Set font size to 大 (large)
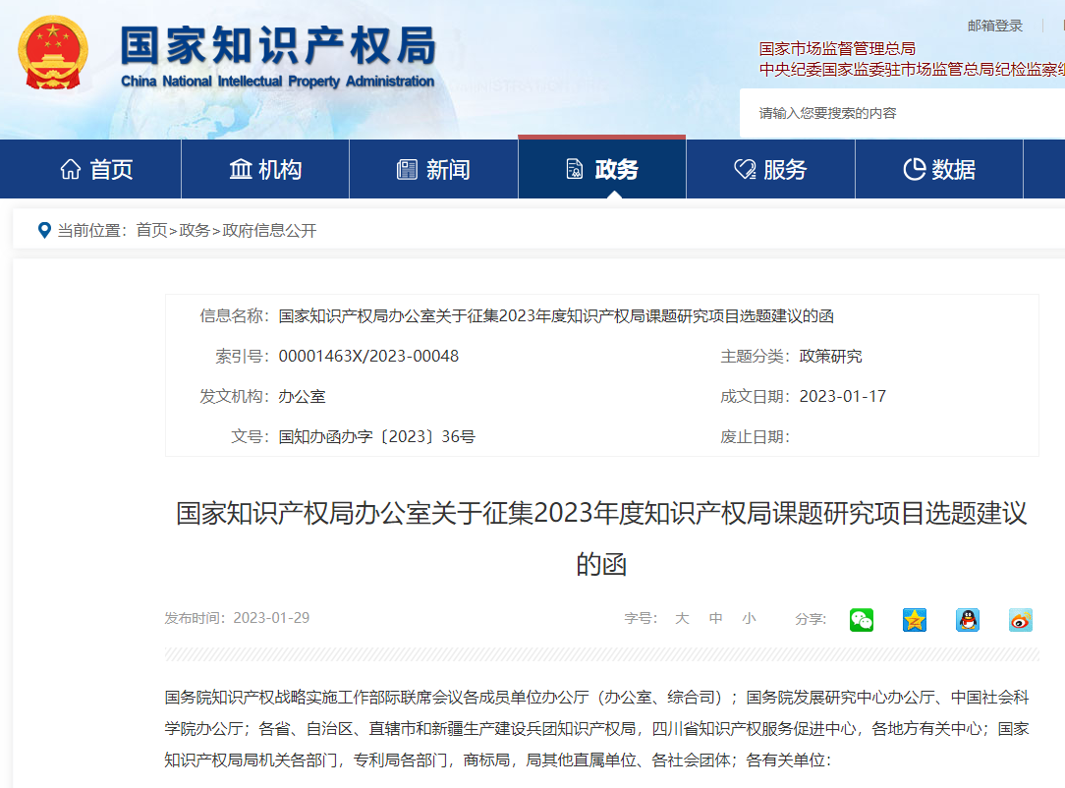 pos(682,619)
